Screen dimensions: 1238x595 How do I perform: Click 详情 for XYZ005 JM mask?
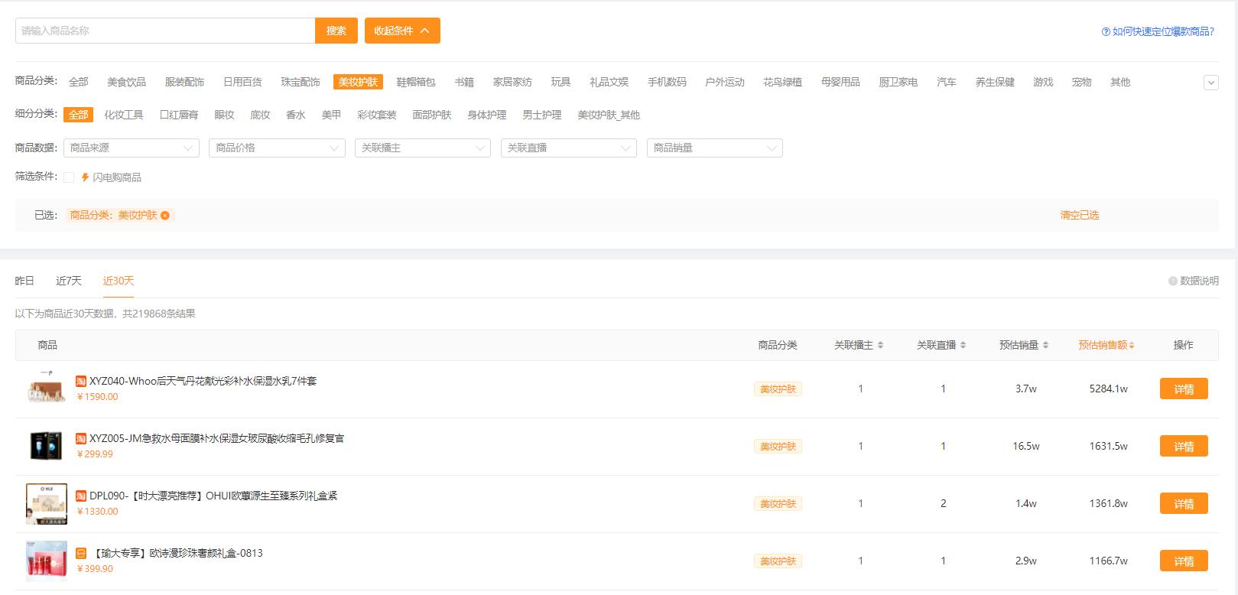tap(1184, 446)
